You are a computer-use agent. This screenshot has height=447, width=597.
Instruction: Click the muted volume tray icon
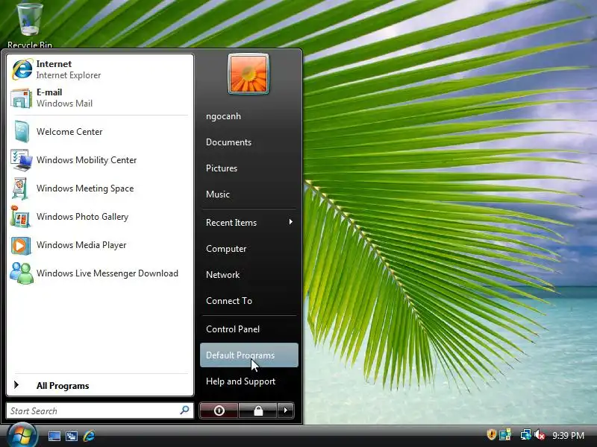(x=540, y=434)
